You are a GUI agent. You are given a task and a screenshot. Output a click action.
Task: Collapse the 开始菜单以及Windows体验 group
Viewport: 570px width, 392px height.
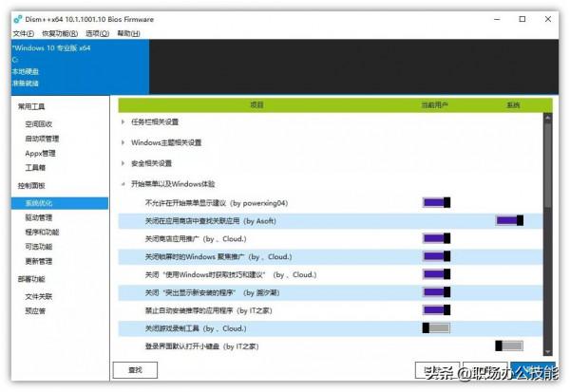[123, 184]
